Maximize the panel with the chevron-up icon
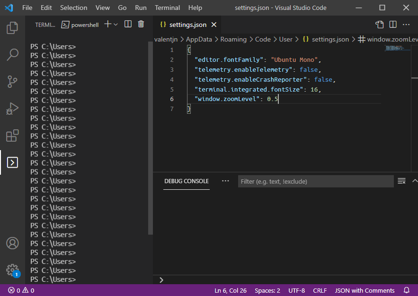The width and height of the screenshot is (418, 296). (x=415, y=181)
